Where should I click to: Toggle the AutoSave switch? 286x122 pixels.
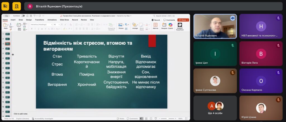[23, 16]
